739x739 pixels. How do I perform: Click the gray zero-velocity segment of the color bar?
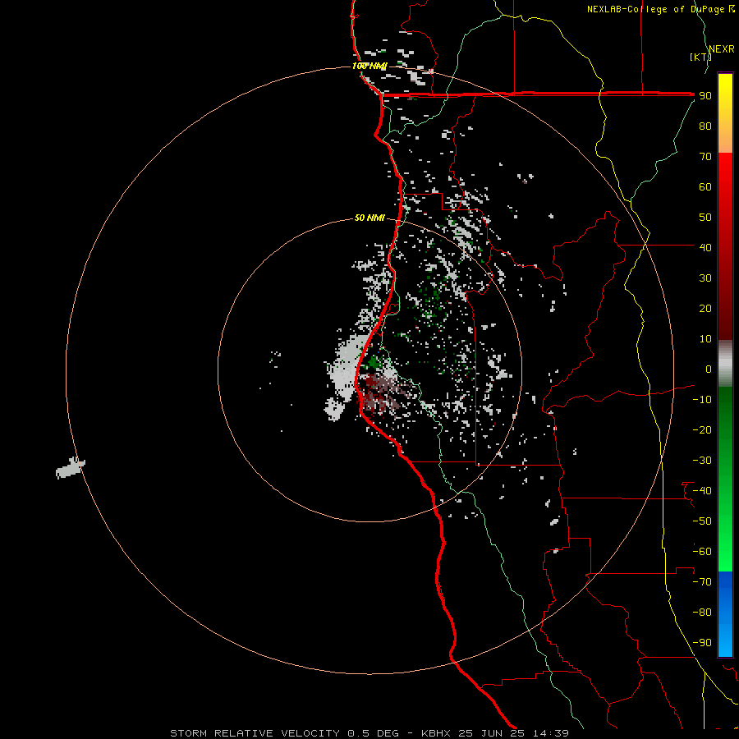click(725, 365)
